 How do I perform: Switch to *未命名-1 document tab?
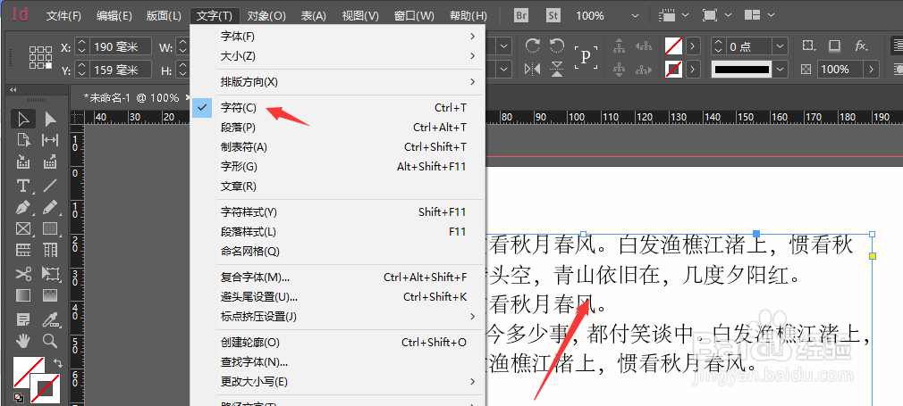point(131,98)
